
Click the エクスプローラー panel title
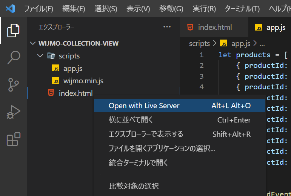[x=56, y=27]
